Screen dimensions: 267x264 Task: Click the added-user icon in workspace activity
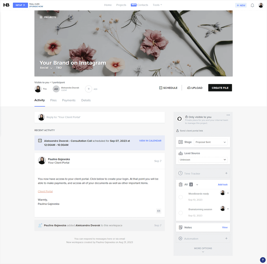[40, 225]
